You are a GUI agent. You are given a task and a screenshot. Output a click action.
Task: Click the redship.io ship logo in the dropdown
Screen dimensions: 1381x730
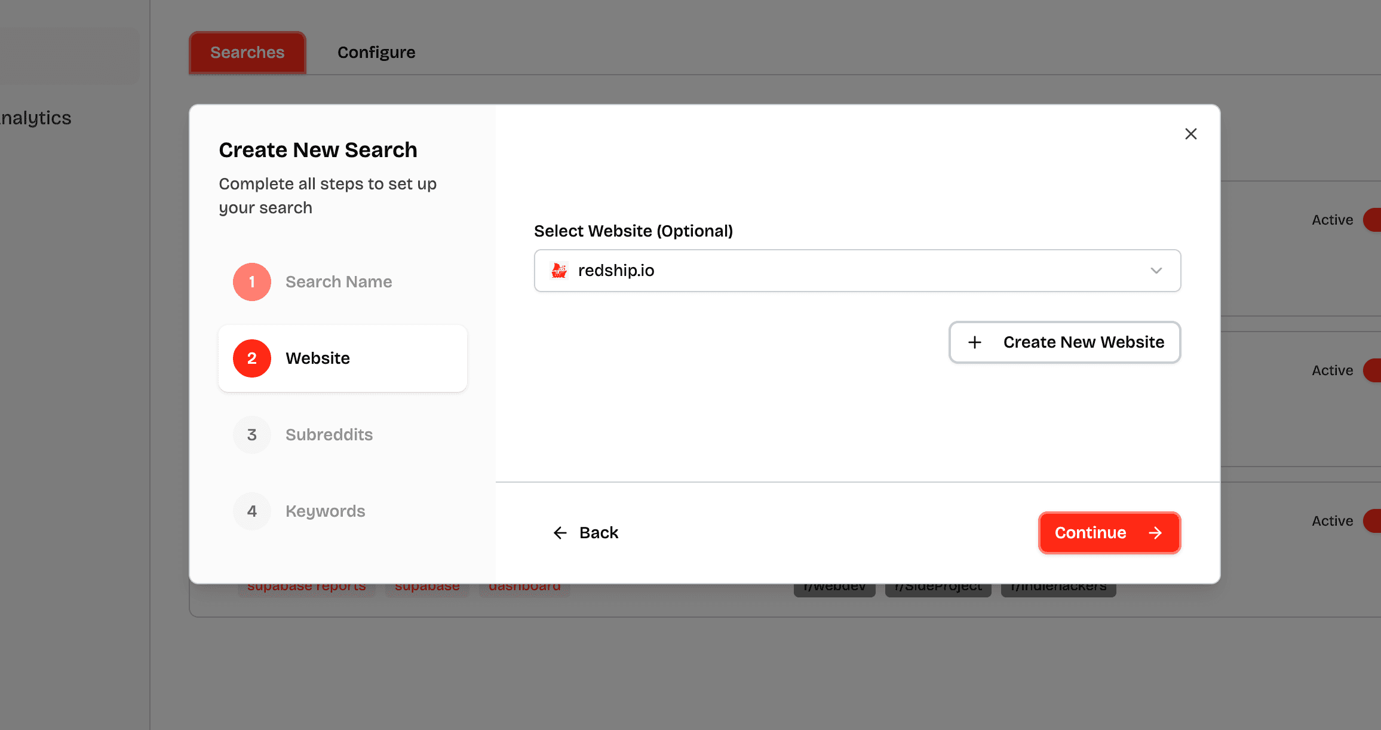pos(559,271)
